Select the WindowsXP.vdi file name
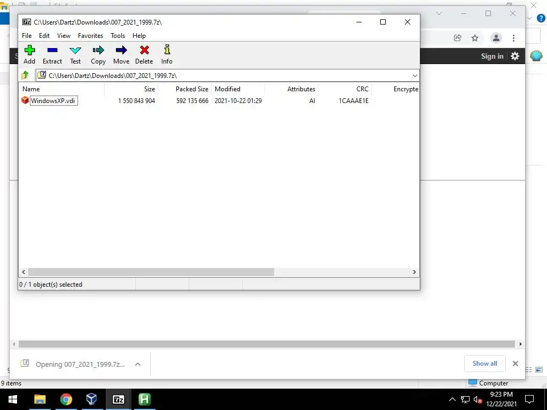The width and height of the screenshot is (547, 410). tap(53, 101)
